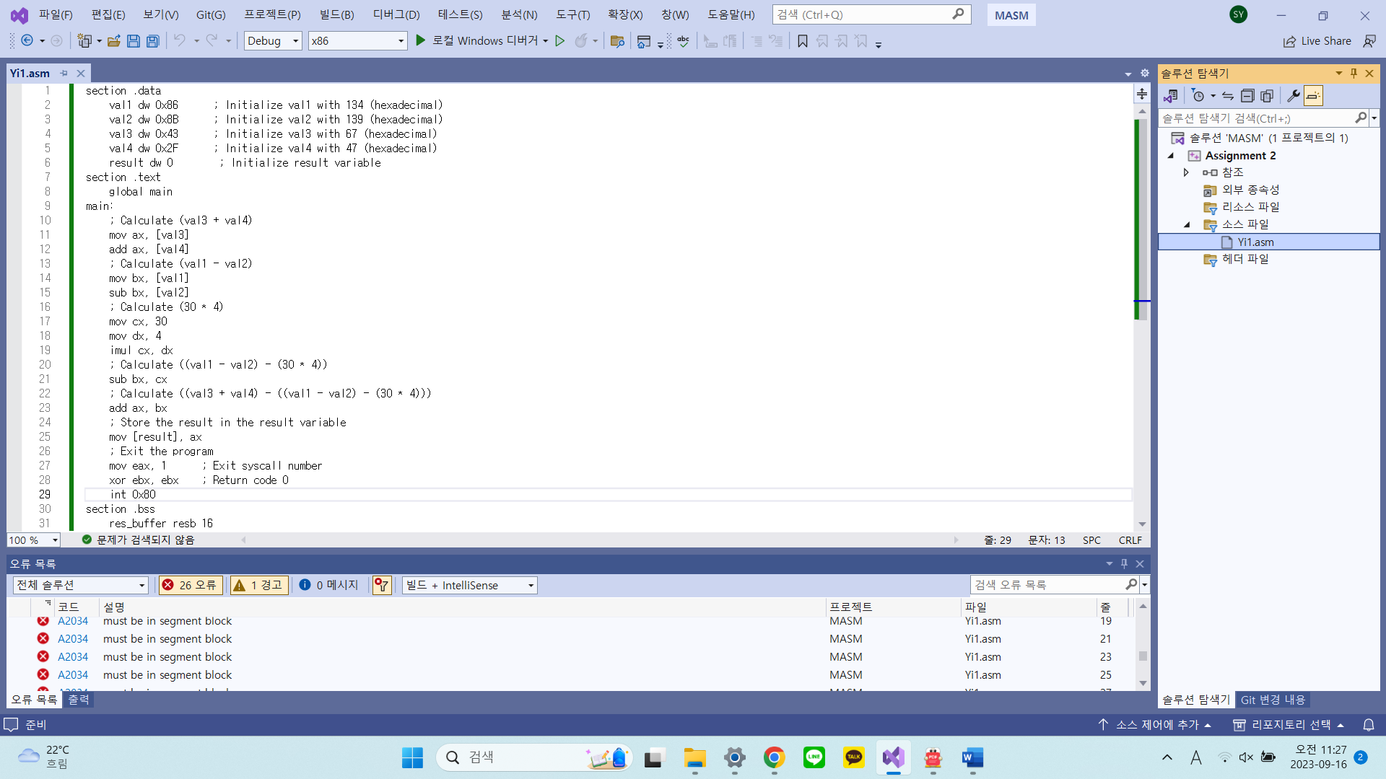
Task: Click the Live Share button
Action: click(1317, 40)
